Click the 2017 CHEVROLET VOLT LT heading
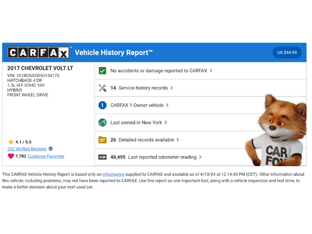The width and height of the screenshot is (312, 234). [40, 68]
